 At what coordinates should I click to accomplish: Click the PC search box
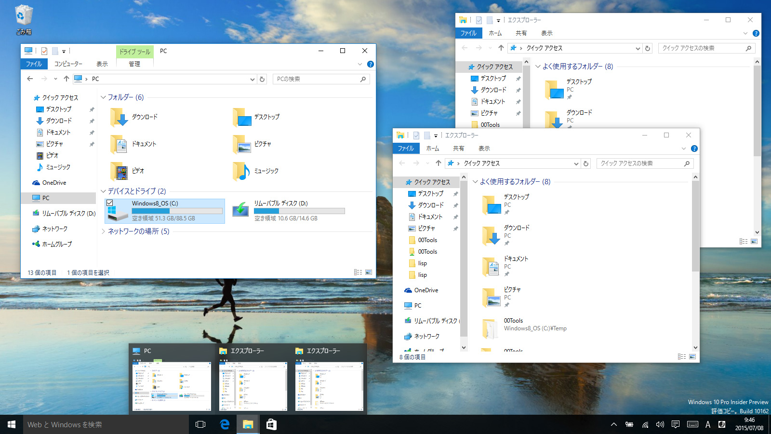[317, 79]
